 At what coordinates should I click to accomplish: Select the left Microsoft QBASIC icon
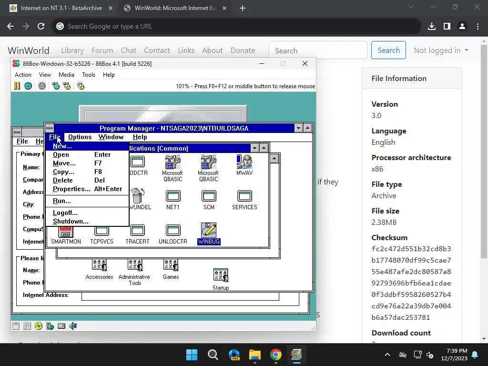[173, 168]
